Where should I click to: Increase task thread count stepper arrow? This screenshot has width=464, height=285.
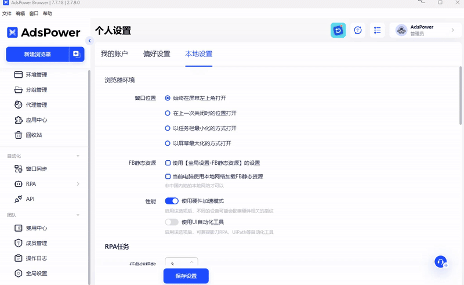(191, 262)
